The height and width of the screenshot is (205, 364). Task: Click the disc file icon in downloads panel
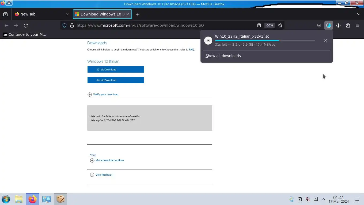point(208,40)
